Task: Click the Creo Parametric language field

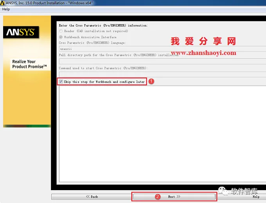Action: [x=162, y=49]
